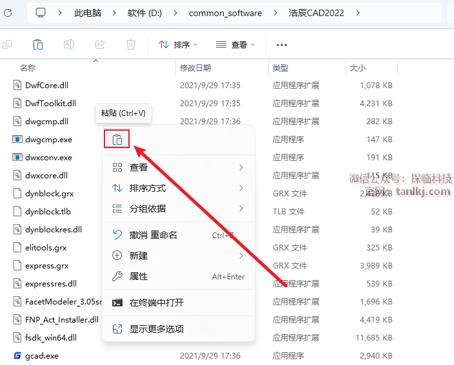Click the rename icon in toolbar

pos(69,44)
